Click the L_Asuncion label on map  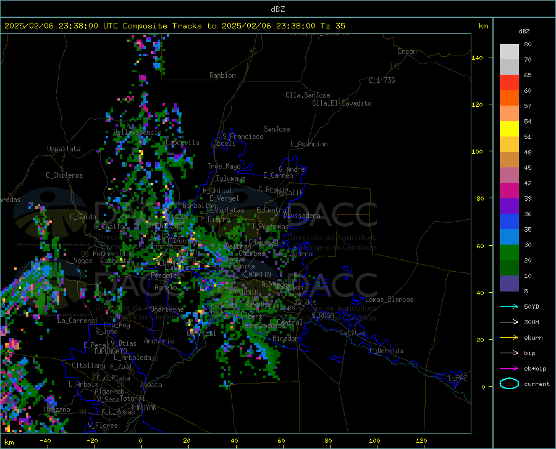[x=309, y=144]
